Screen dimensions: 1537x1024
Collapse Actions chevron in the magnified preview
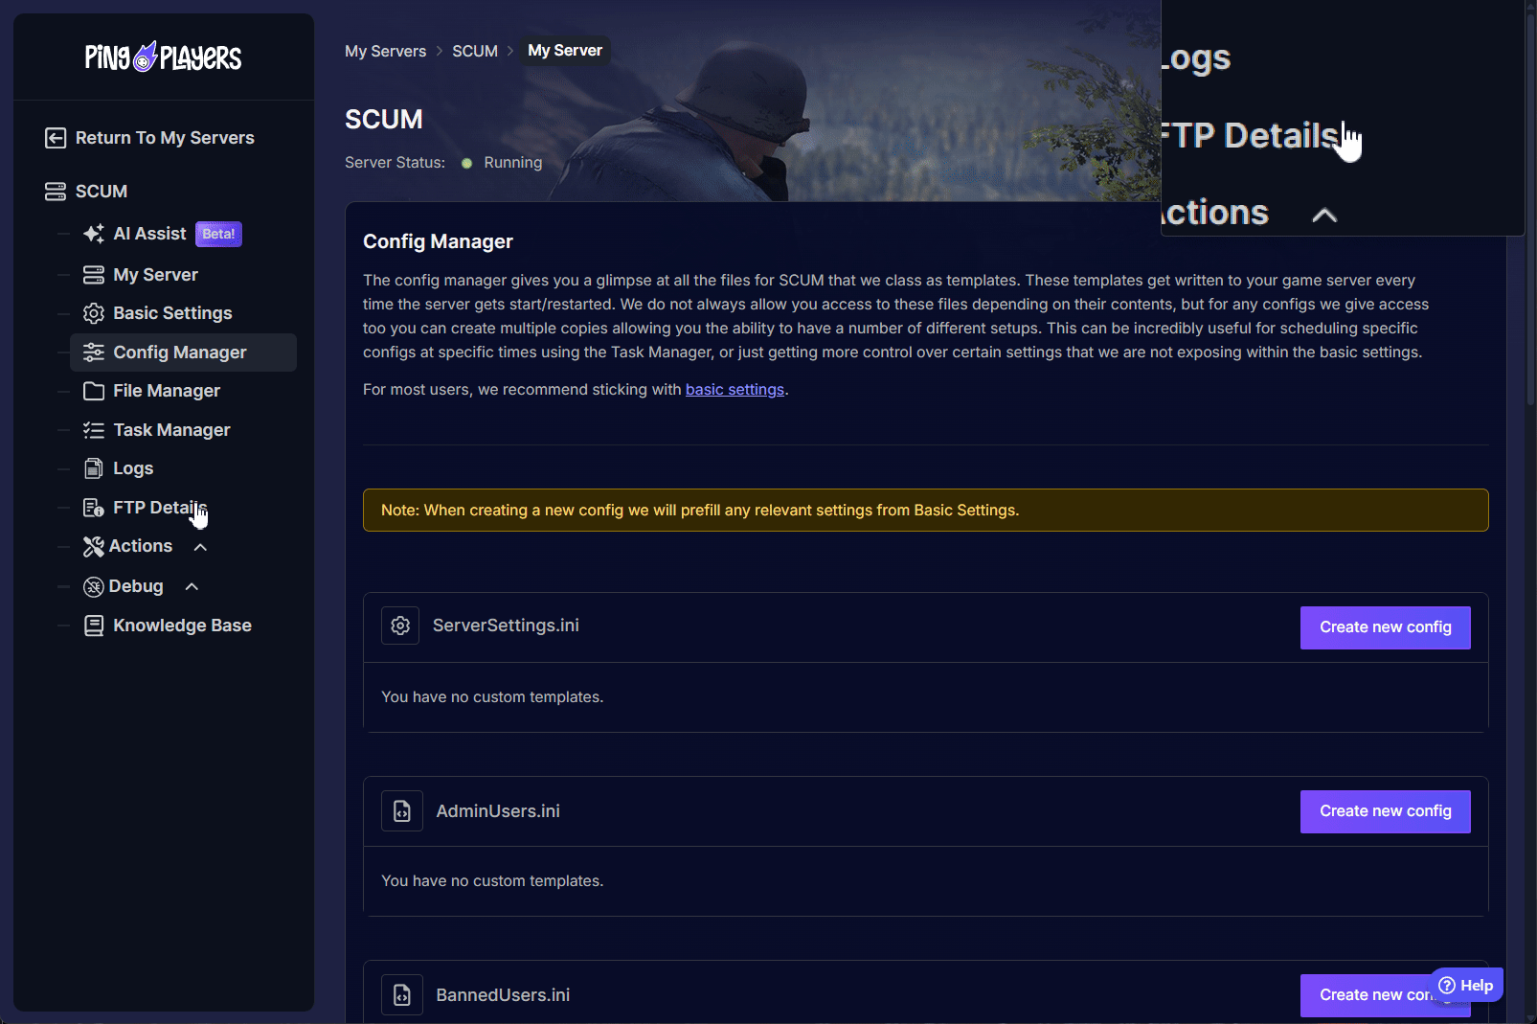pyautogui.click(x=1323, y=215)
